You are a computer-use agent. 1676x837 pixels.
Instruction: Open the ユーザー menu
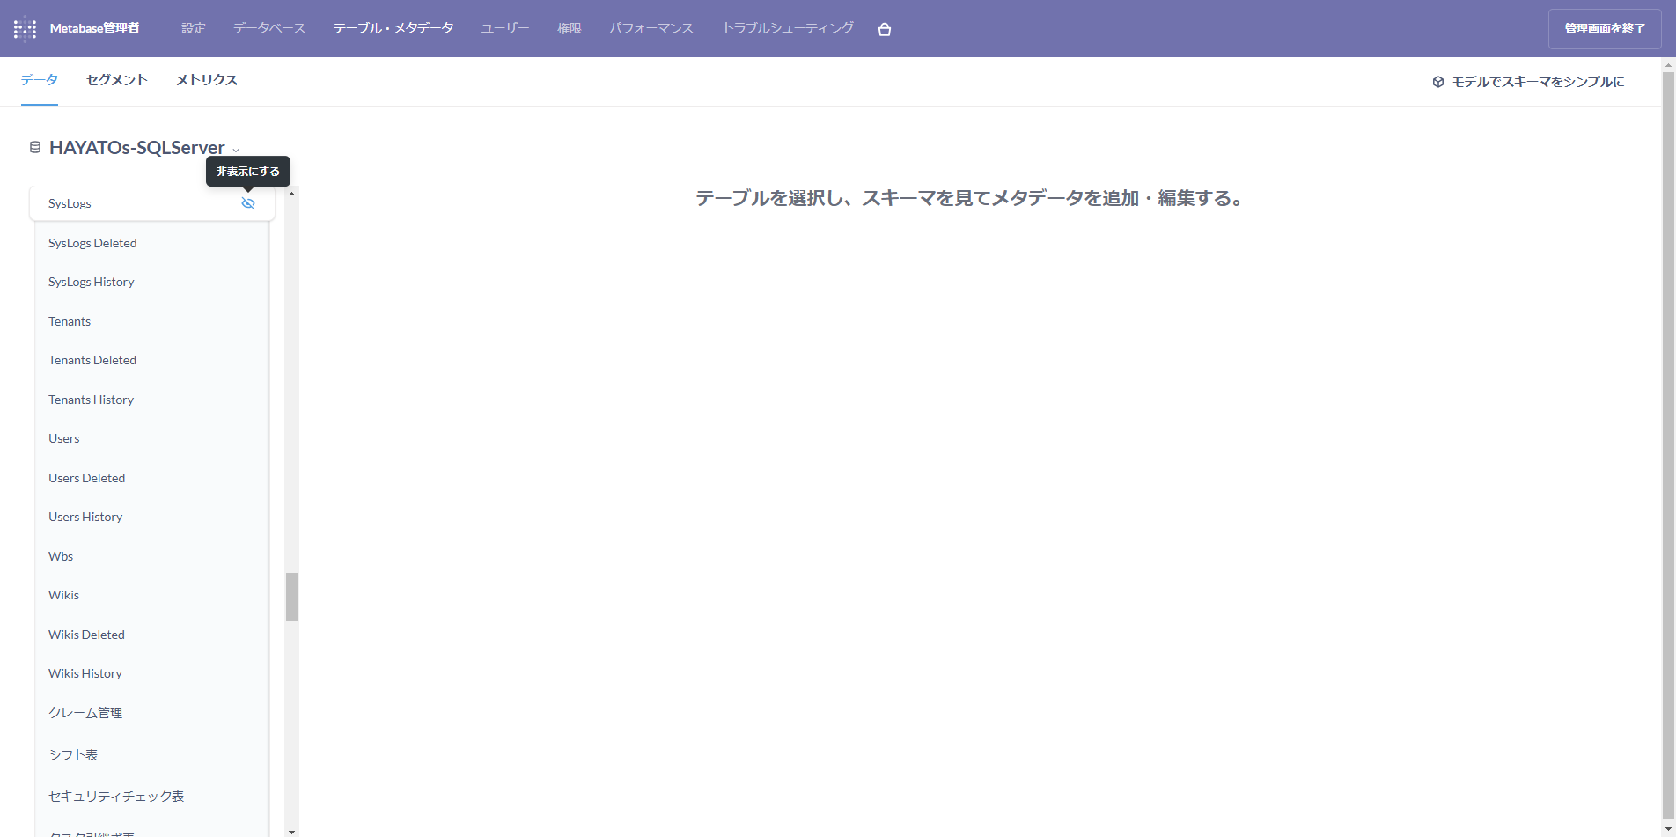(x=505, y=28)
